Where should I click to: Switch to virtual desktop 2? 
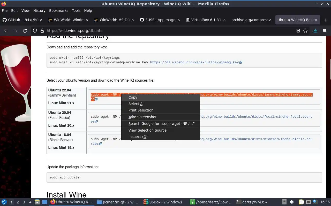(18, 202)
